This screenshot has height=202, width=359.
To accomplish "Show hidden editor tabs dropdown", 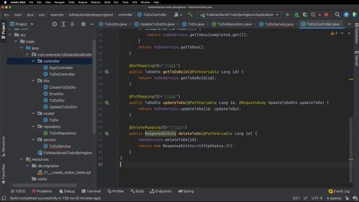I will pyautogui.click(x=349, y=24).
